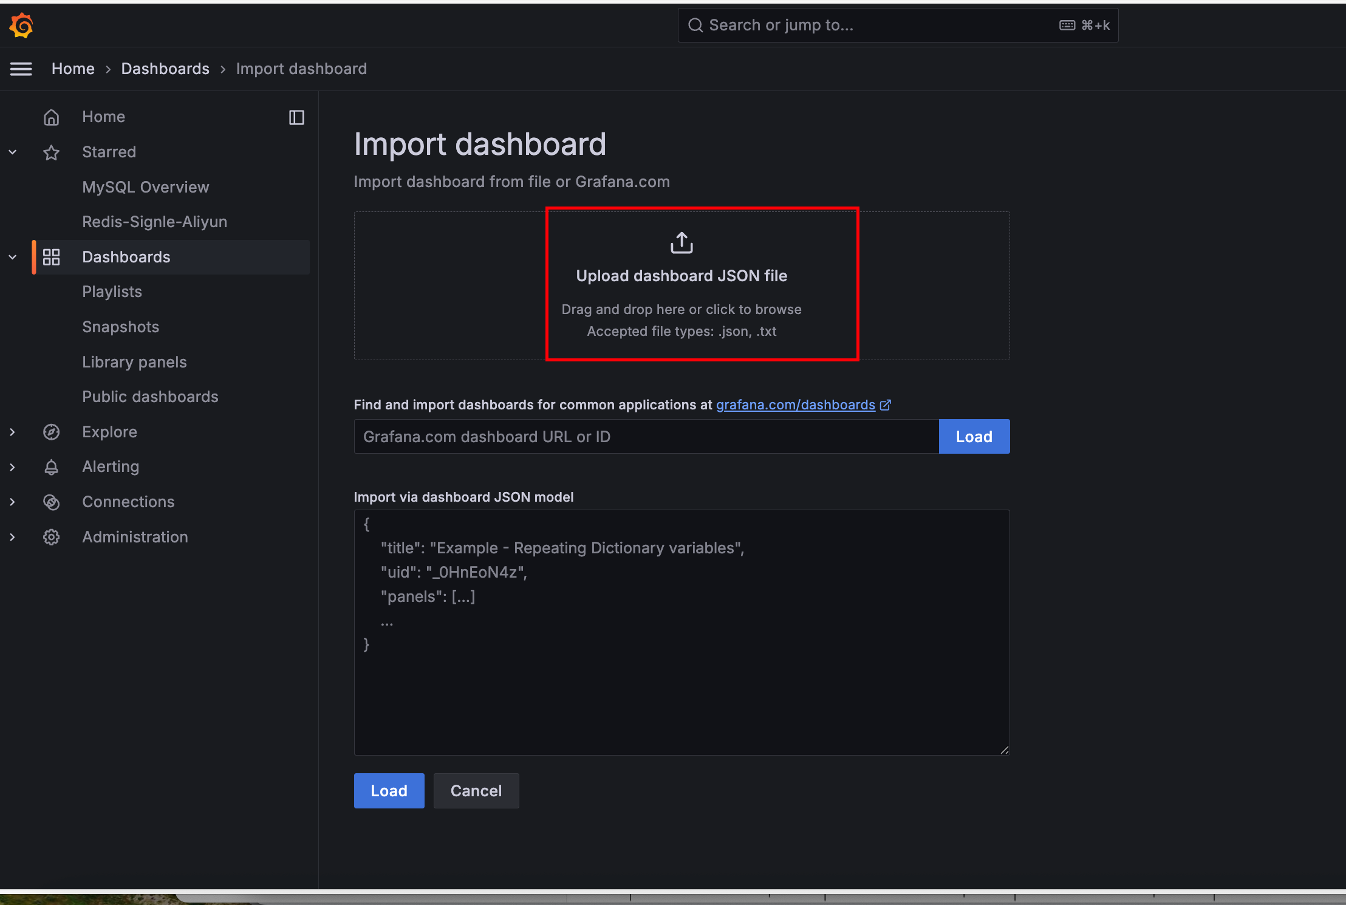Click the search magnifier icon

(695, 26)
